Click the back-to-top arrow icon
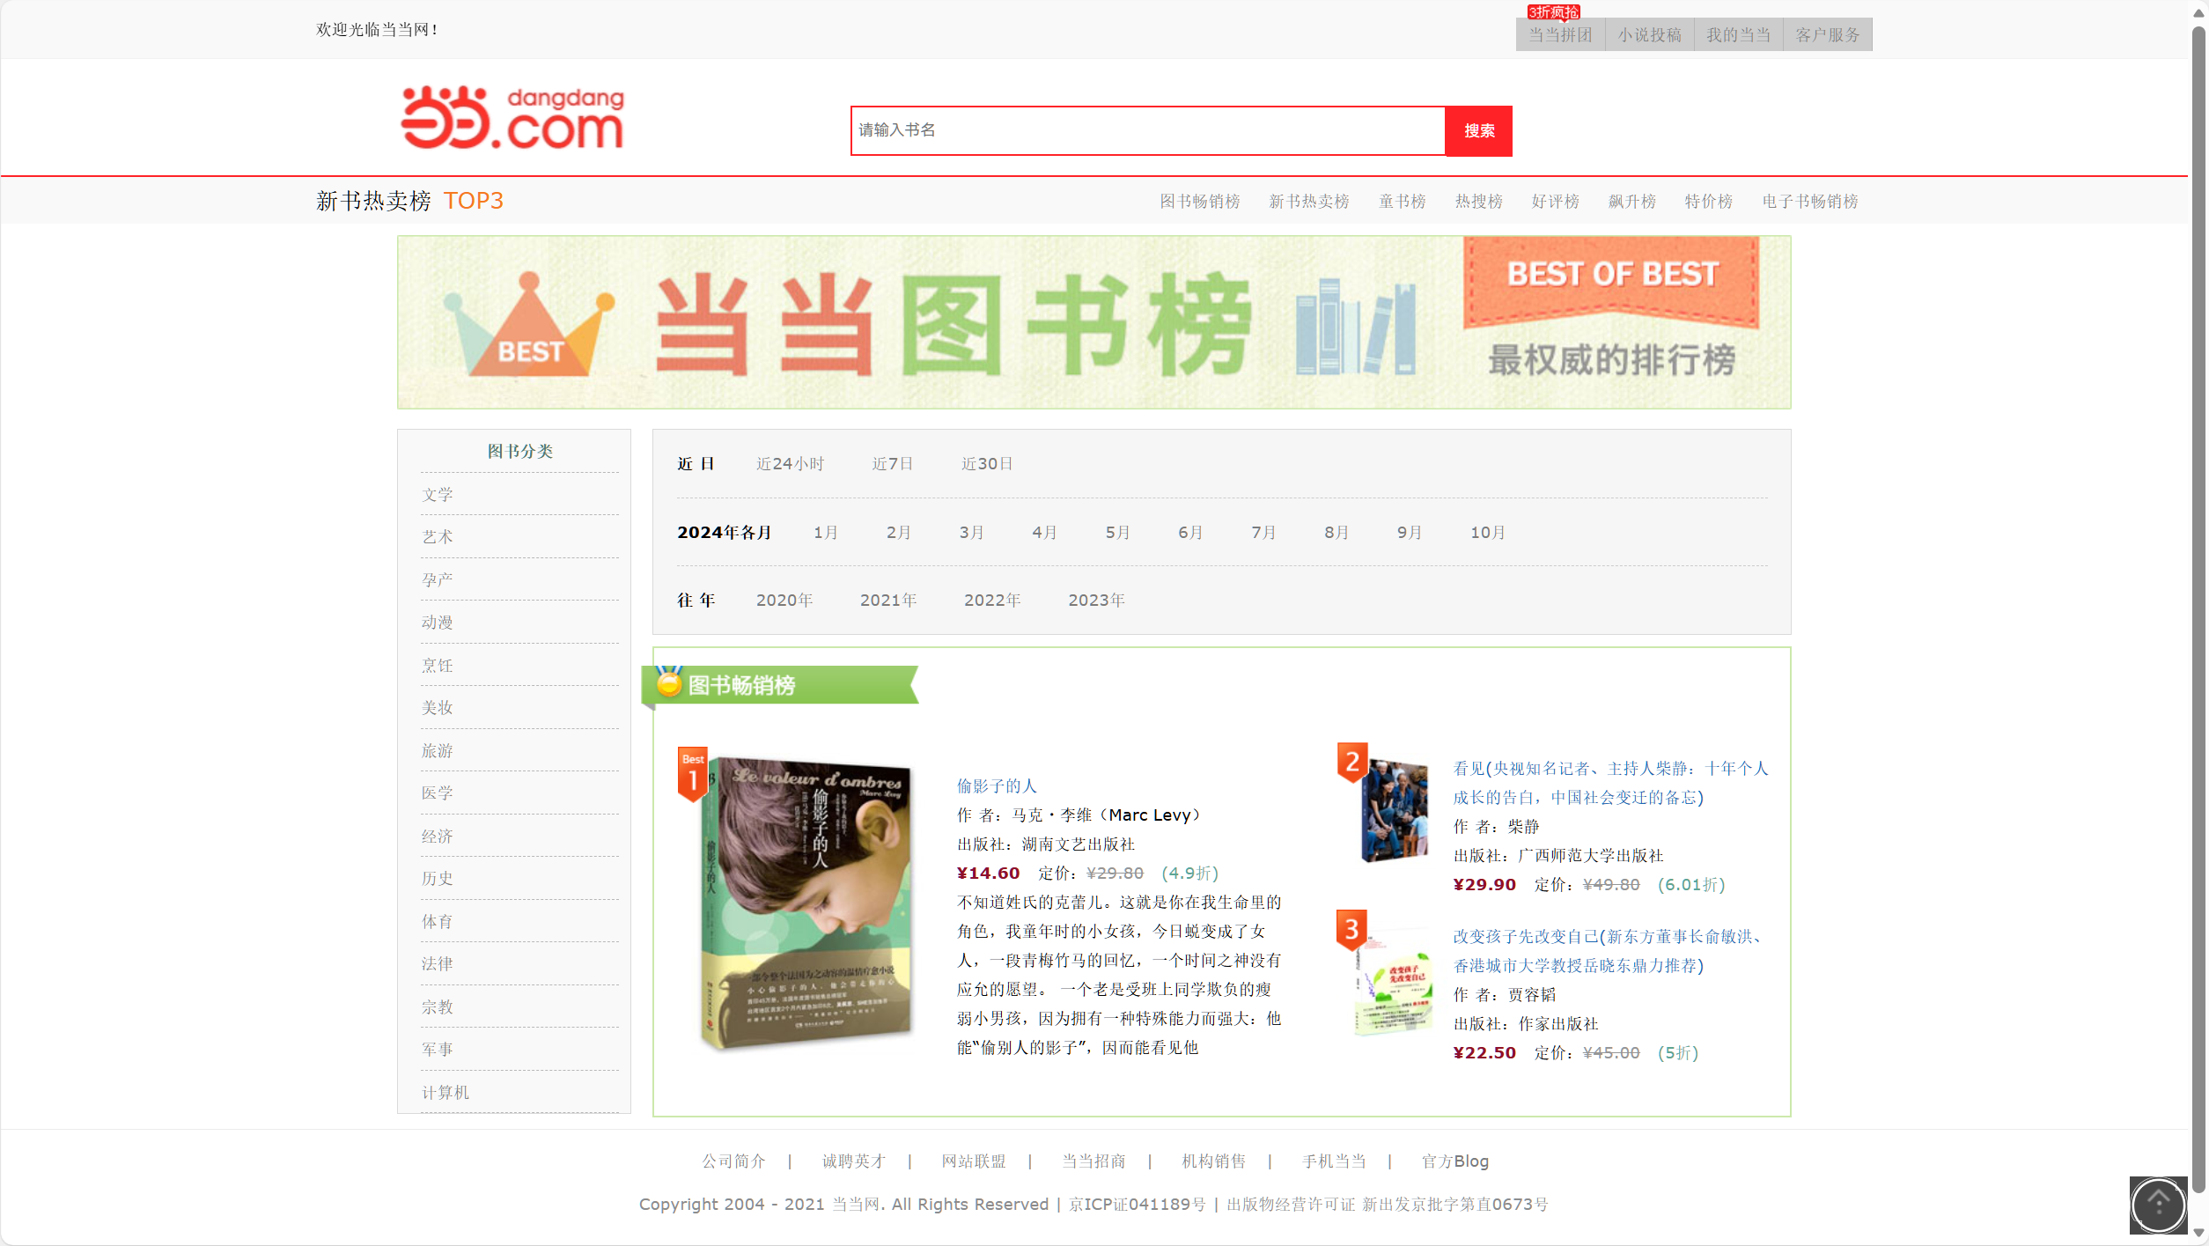2209x1246 pixels. (x=2157, y=1204)
